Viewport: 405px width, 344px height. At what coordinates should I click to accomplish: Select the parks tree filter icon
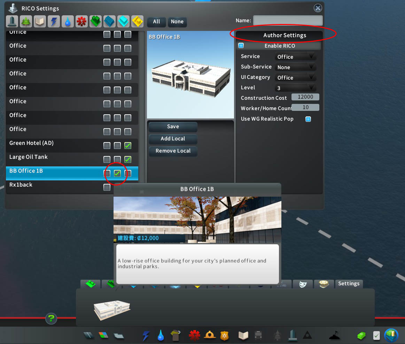click(x=26, y=22)
